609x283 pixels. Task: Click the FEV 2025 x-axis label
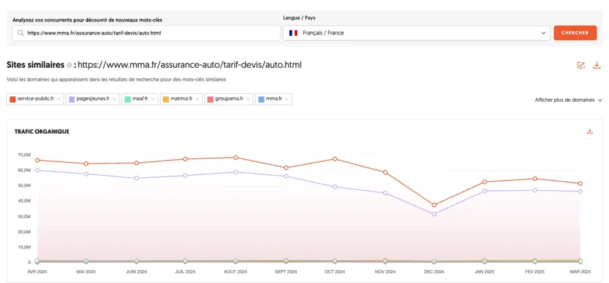[x=535, y=272]
